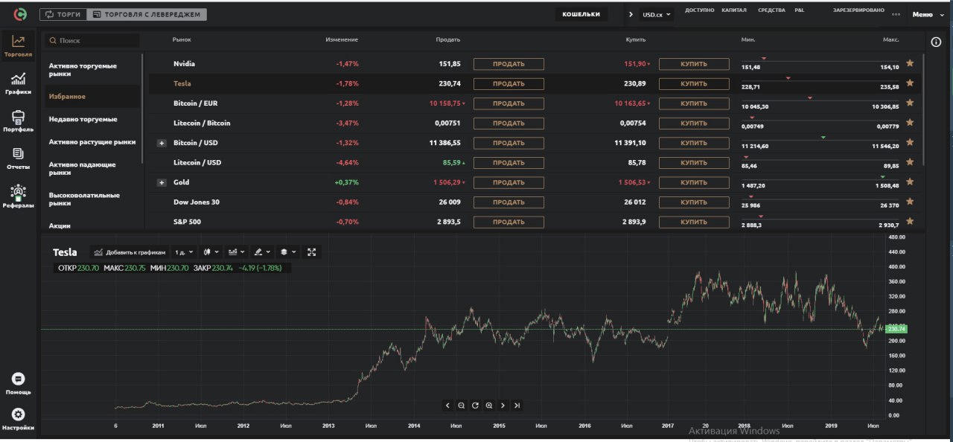Expand the Gold row with plus
Image resolution: width=953 pixels, height=442 pixels.
coord(162,182)
